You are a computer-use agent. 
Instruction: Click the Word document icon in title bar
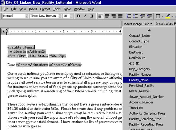click(3, 2)
